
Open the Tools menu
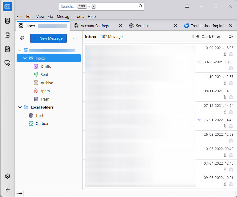click(79, 17)
